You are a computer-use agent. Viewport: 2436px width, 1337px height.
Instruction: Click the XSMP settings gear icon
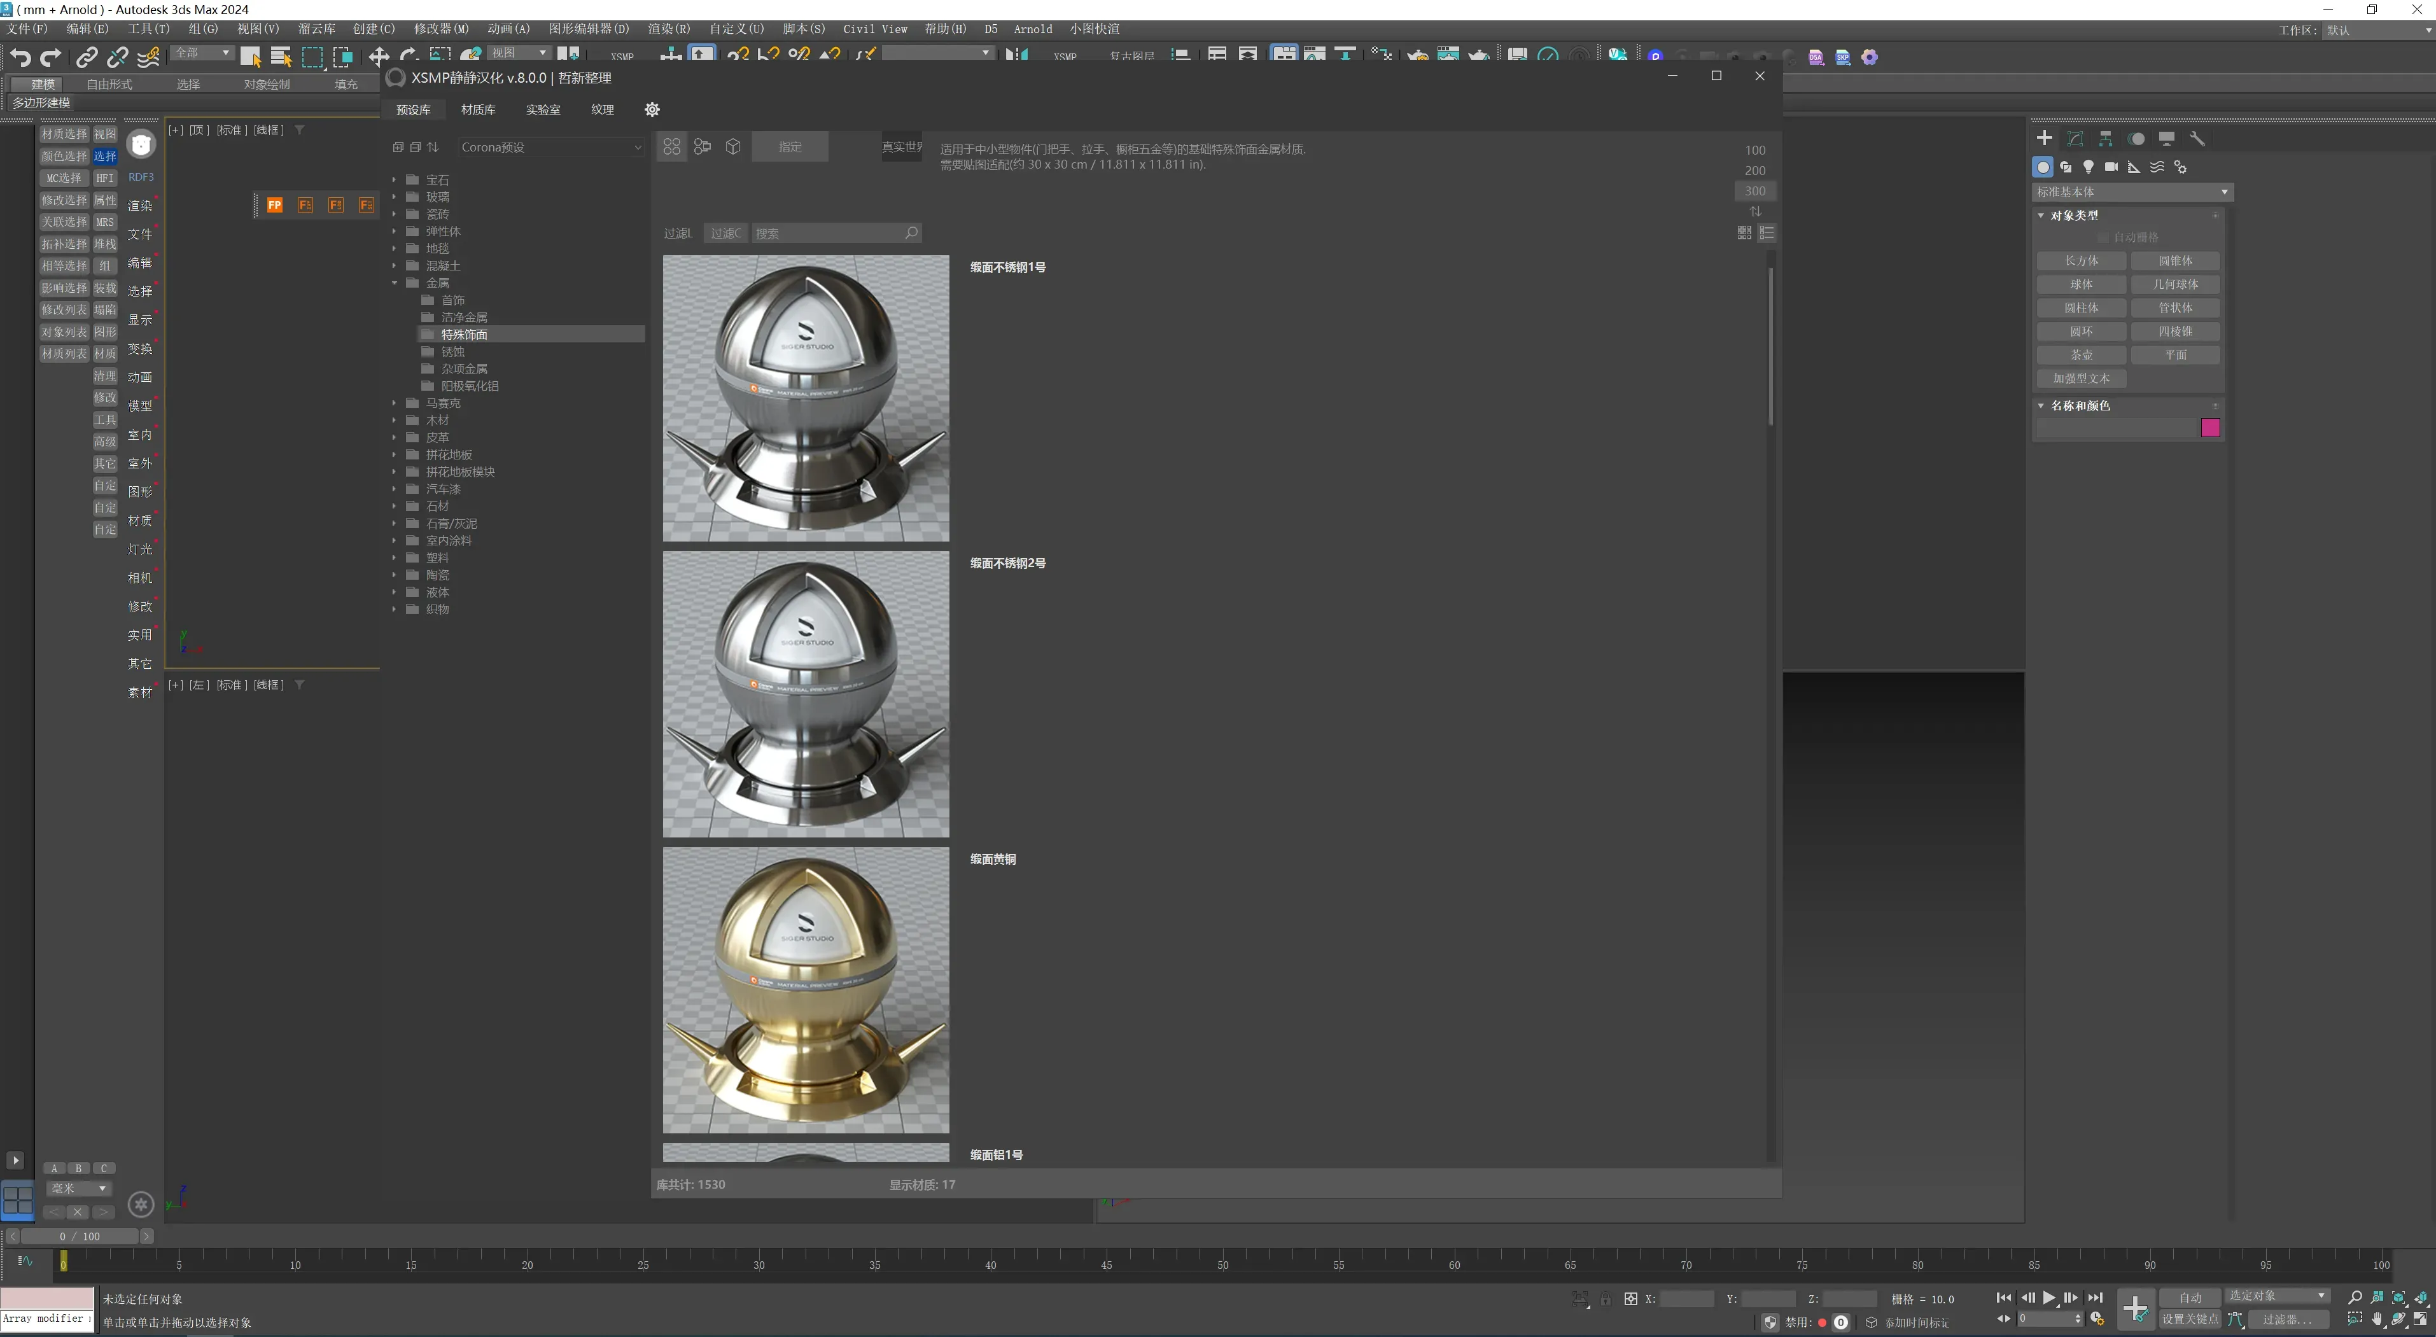click(652, 109)
